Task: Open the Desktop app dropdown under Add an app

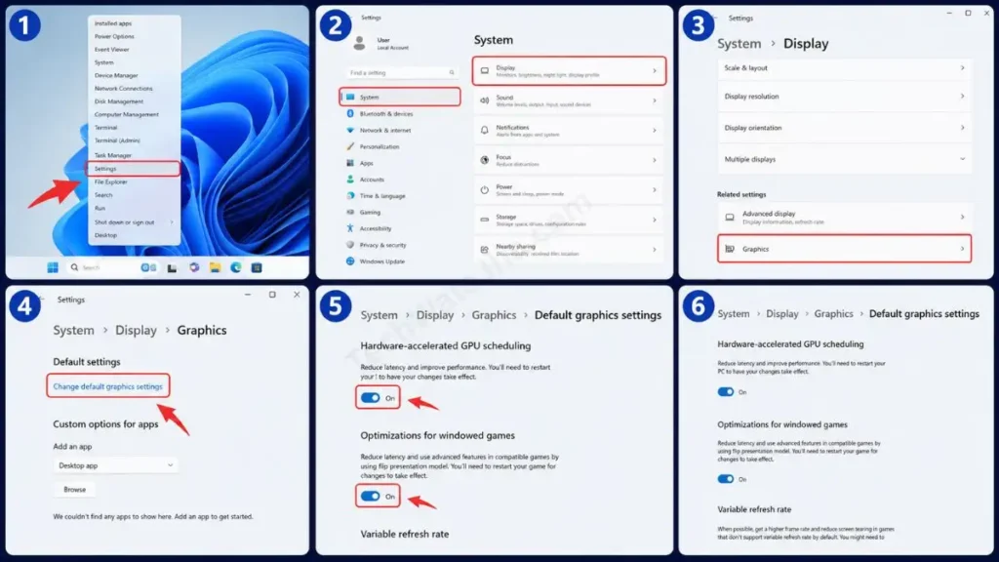Action: click(115, 465)
